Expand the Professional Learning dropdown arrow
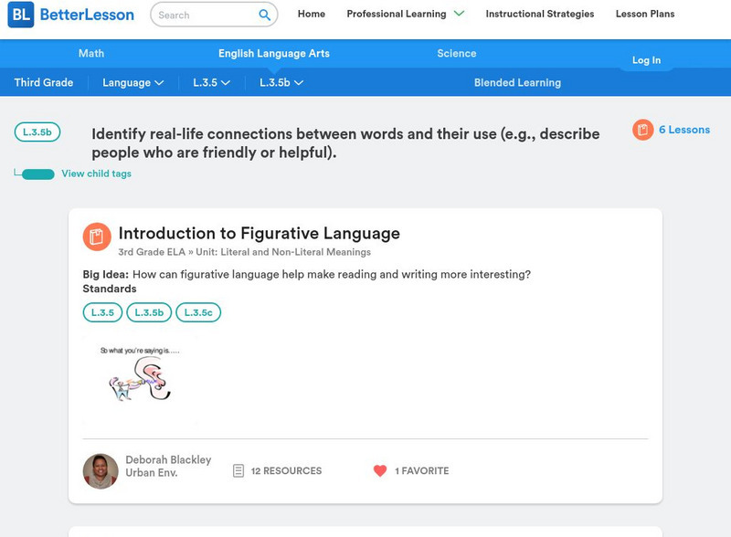The width and height of the screenshot is (731, 537). 460,14
